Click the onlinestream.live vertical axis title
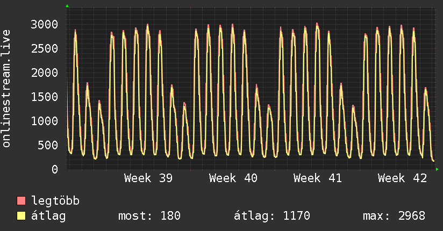443x231 pixels. (6, 89)
